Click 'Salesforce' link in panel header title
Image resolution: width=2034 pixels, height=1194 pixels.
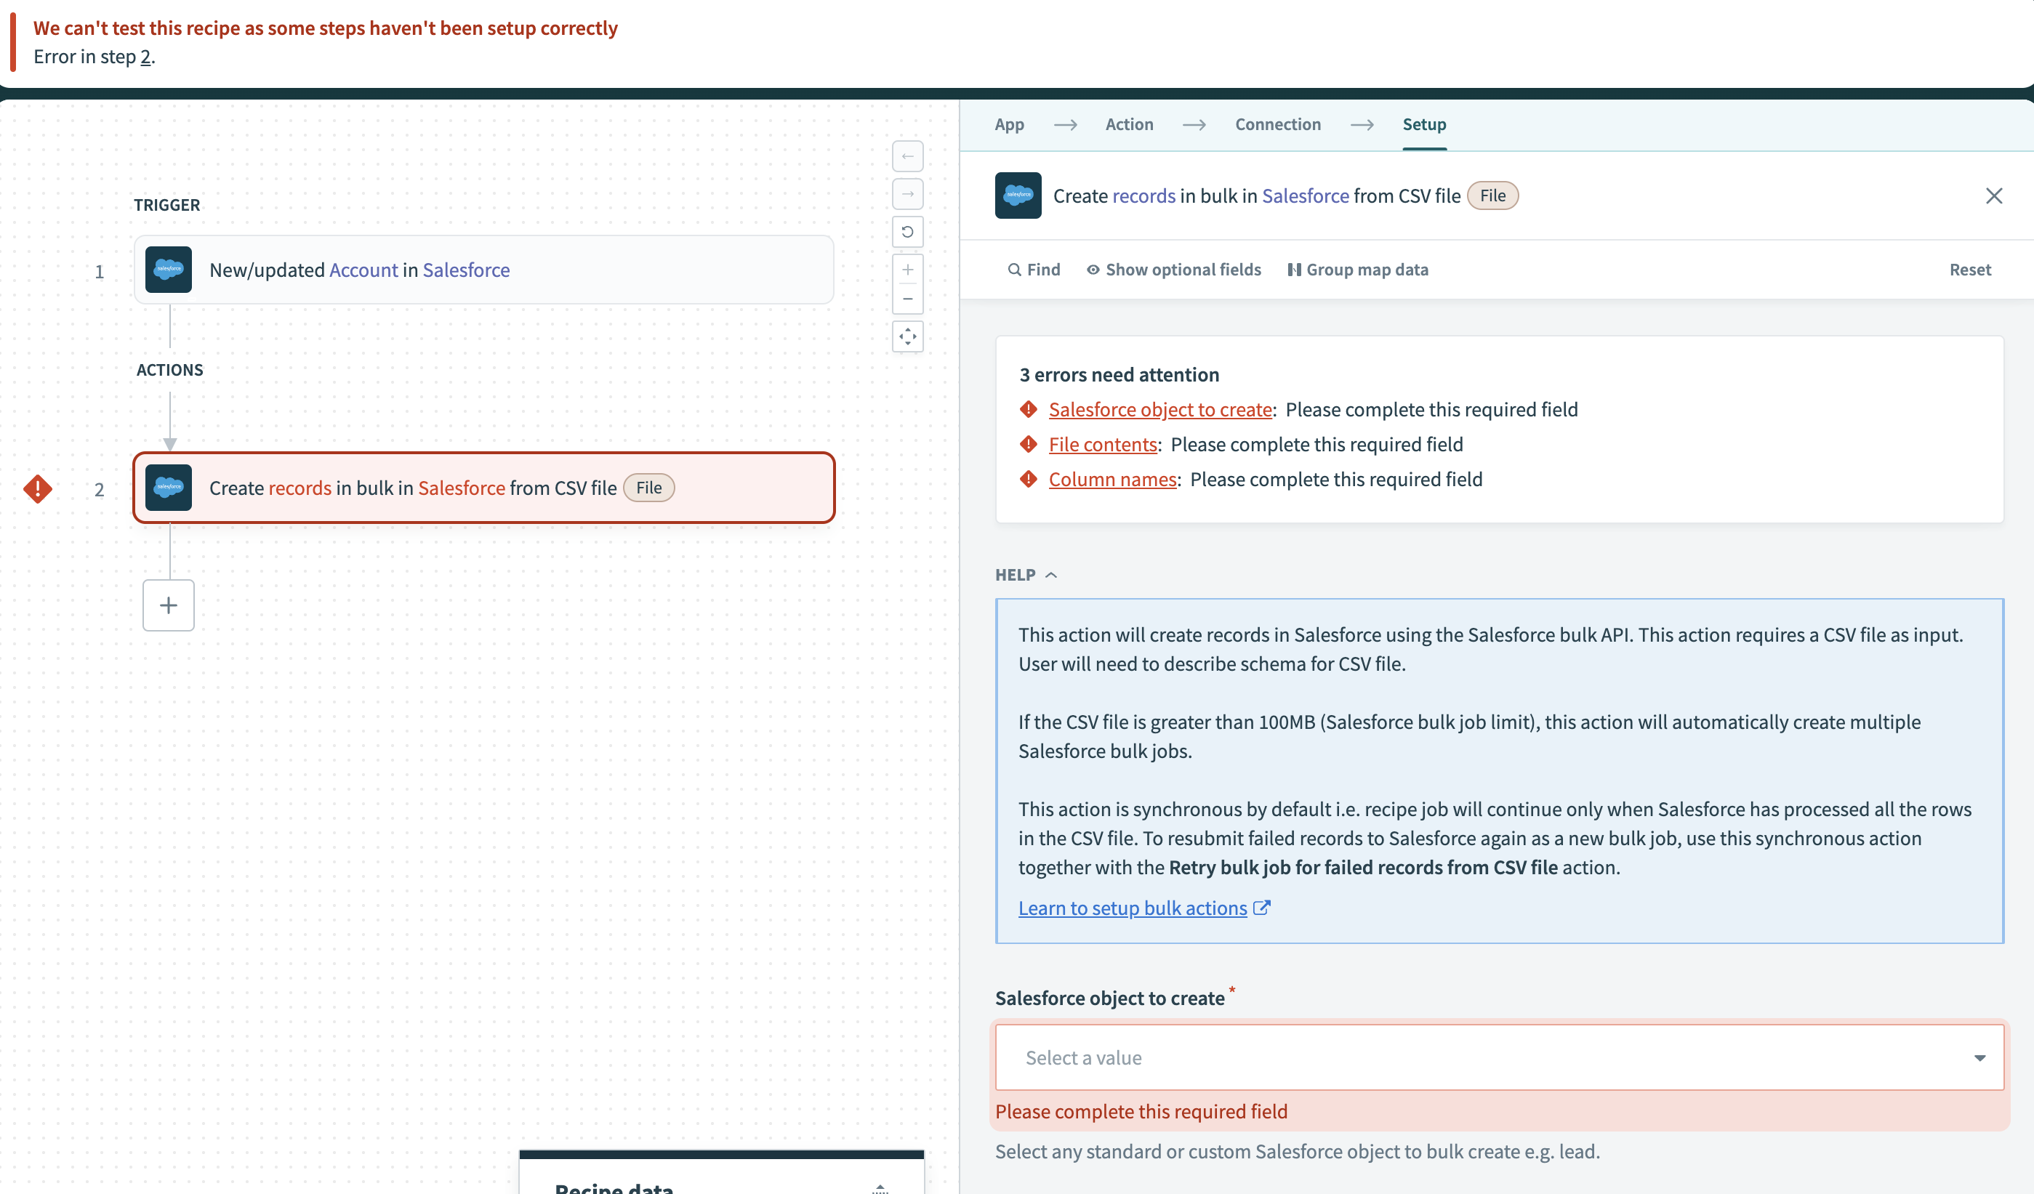pos(1305,195)
